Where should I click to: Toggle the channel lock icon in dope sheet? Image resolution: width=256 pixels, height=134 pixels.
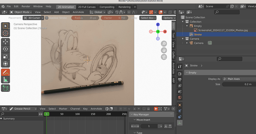[x=148, y=109]
